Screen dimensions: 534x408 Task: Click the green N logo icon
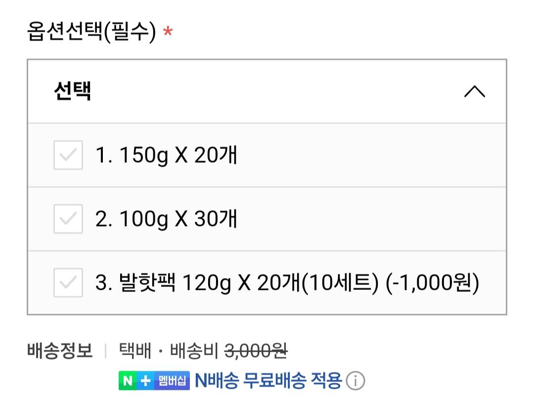128,381
